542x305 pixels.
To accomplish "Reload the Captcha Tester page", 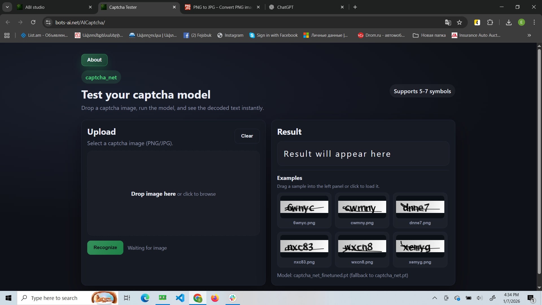I will [33, 22].
